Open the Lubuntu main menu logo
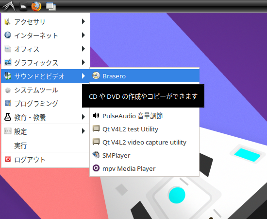The image size is (267, 219). tap(9, 6)
